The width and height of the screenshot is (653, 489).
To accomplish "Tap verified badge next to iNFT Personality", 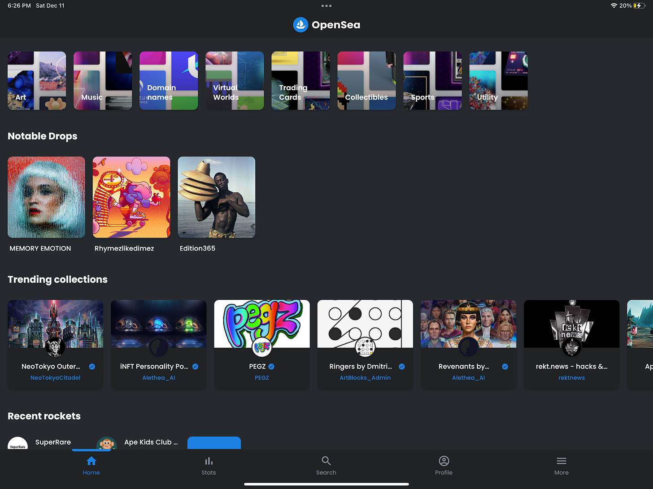I will (196, 367).
